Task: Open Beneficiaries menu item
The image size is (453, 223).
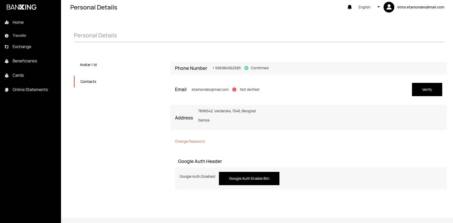Action: click(25, 61)
